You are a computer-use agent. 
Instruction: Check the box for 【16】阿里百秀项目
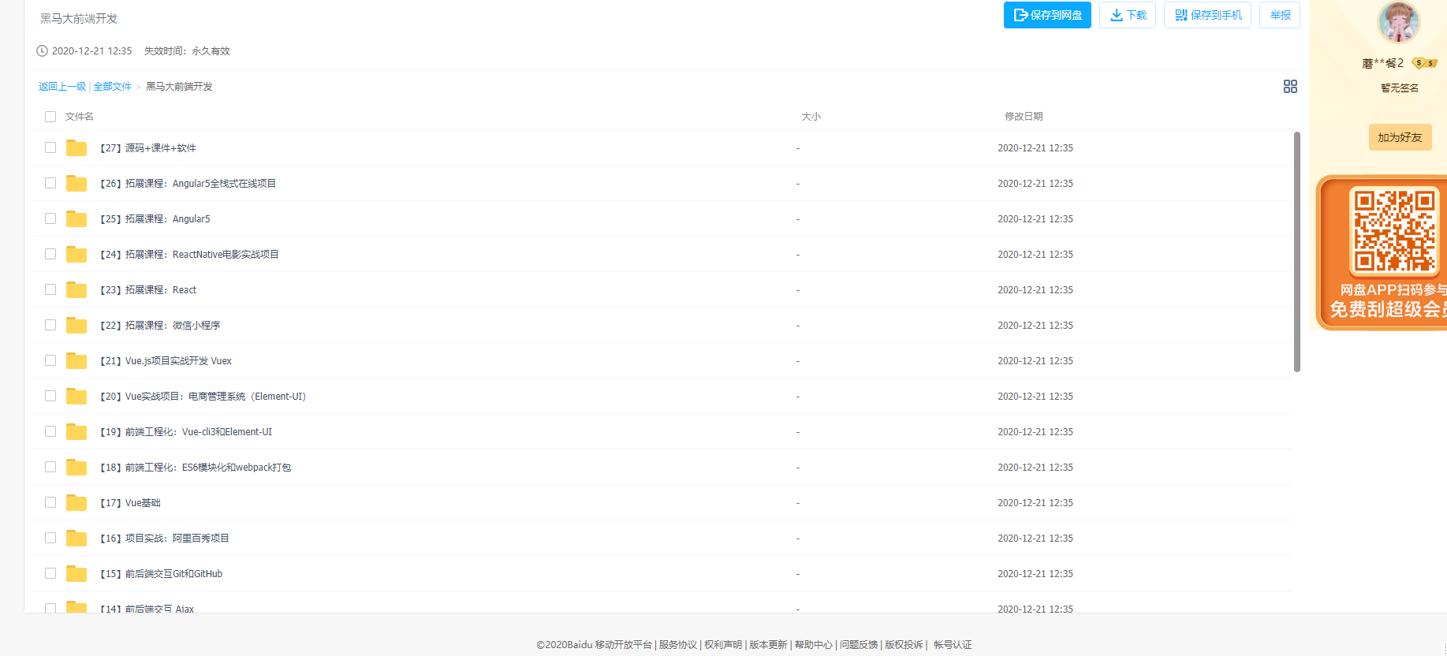pos(50,538)
